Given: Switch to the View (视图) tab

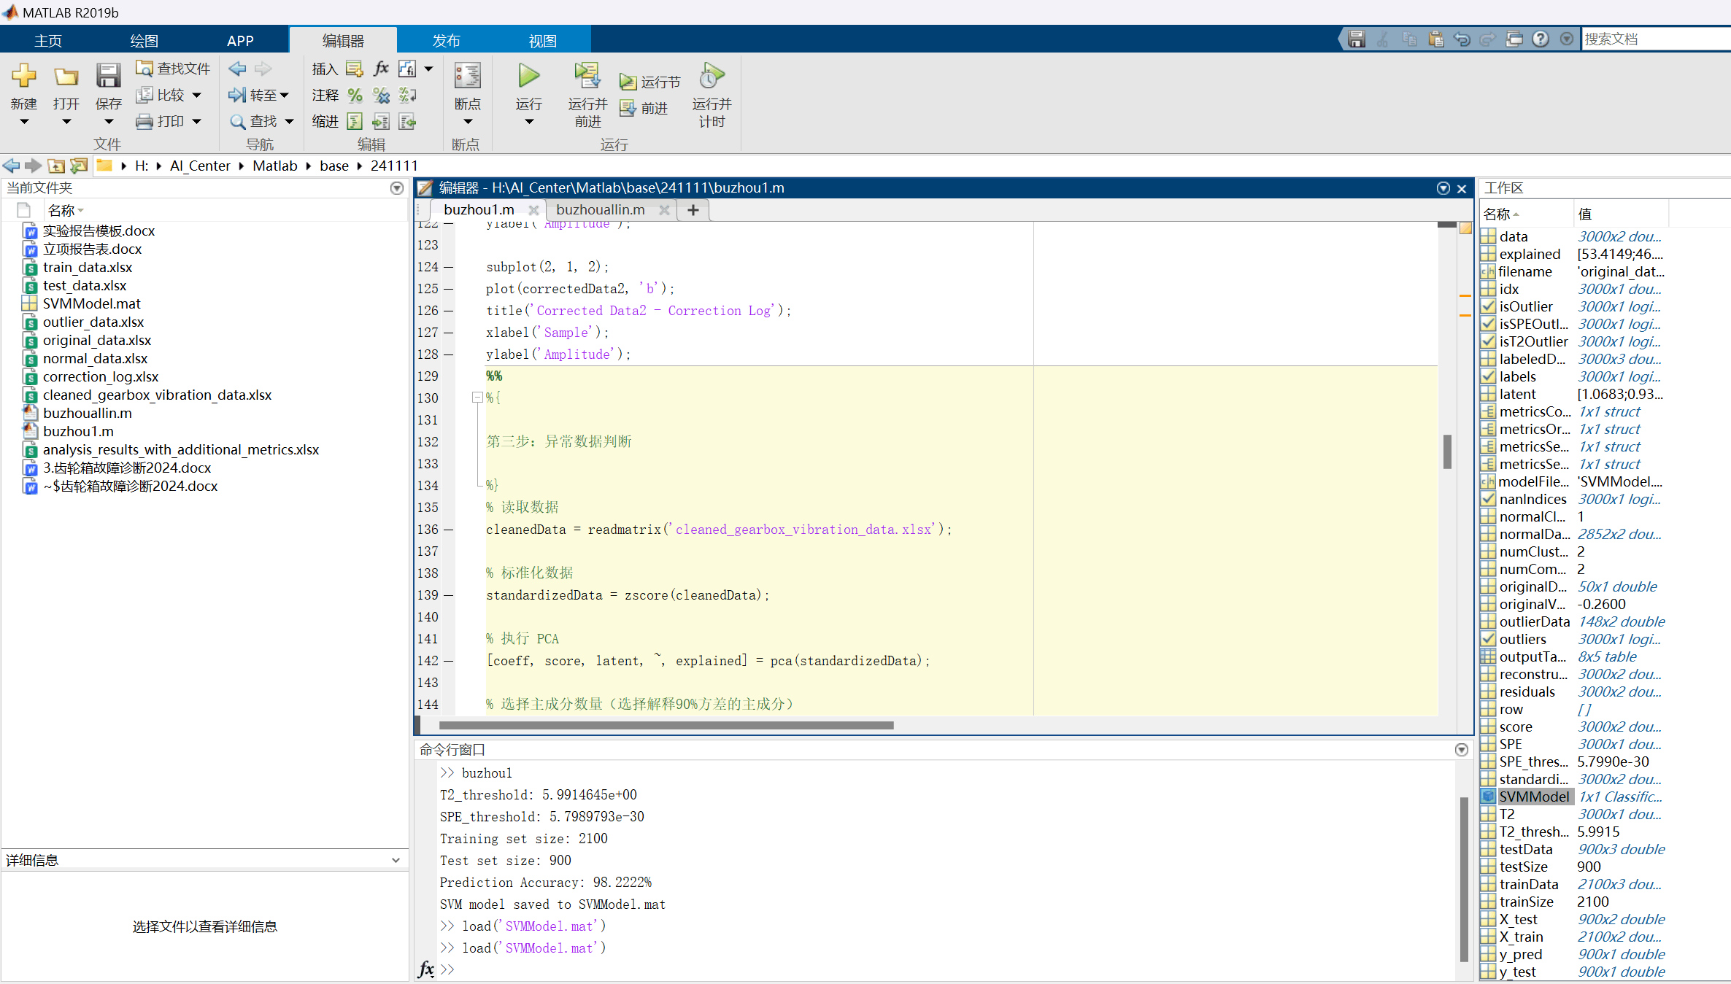Looking at the screenshot, I should click(542, 41).
